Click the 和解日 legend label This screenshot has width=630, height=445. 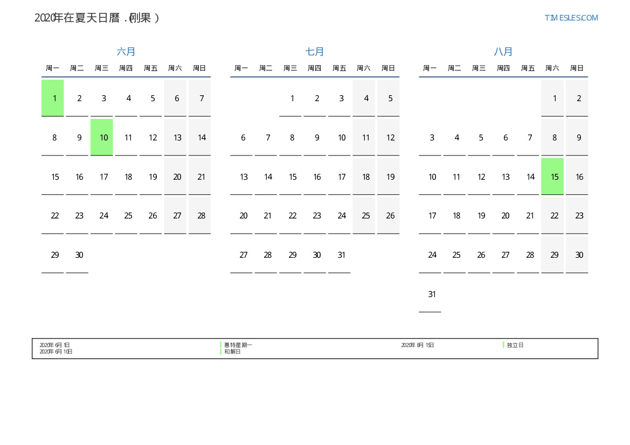[x=232, y=351]
